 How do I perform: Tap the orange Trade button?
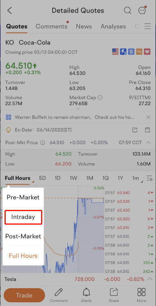coord(24,295)
